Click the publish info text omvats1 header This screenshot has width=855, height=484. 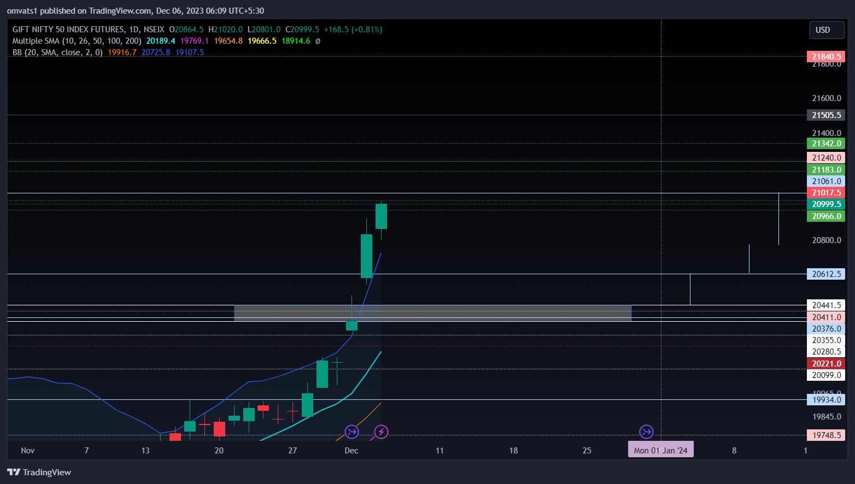coord(136,11)
